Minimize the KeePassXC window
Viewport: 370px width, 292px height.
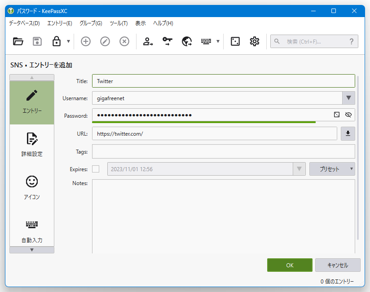click(x=313, y=11)
